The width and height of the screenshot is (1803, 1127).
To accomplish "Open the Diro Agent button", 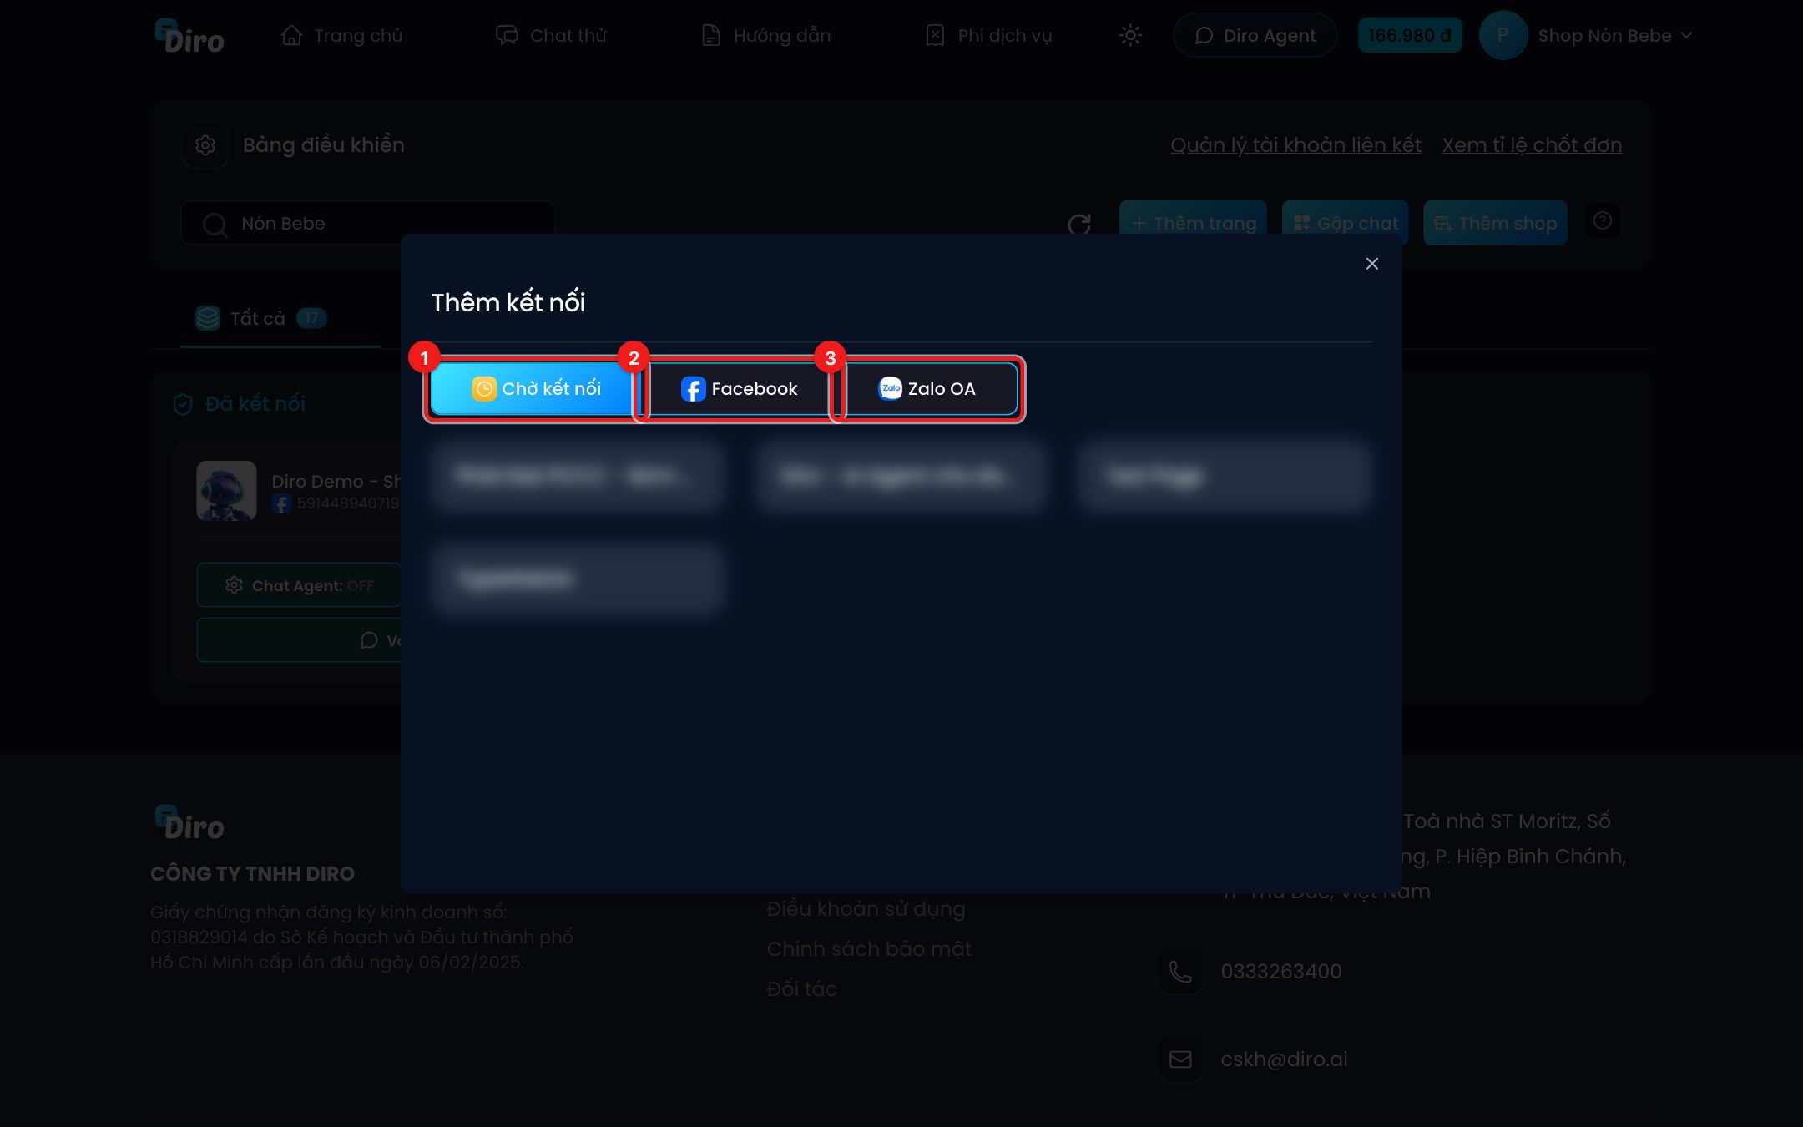I will point(1255,36).
